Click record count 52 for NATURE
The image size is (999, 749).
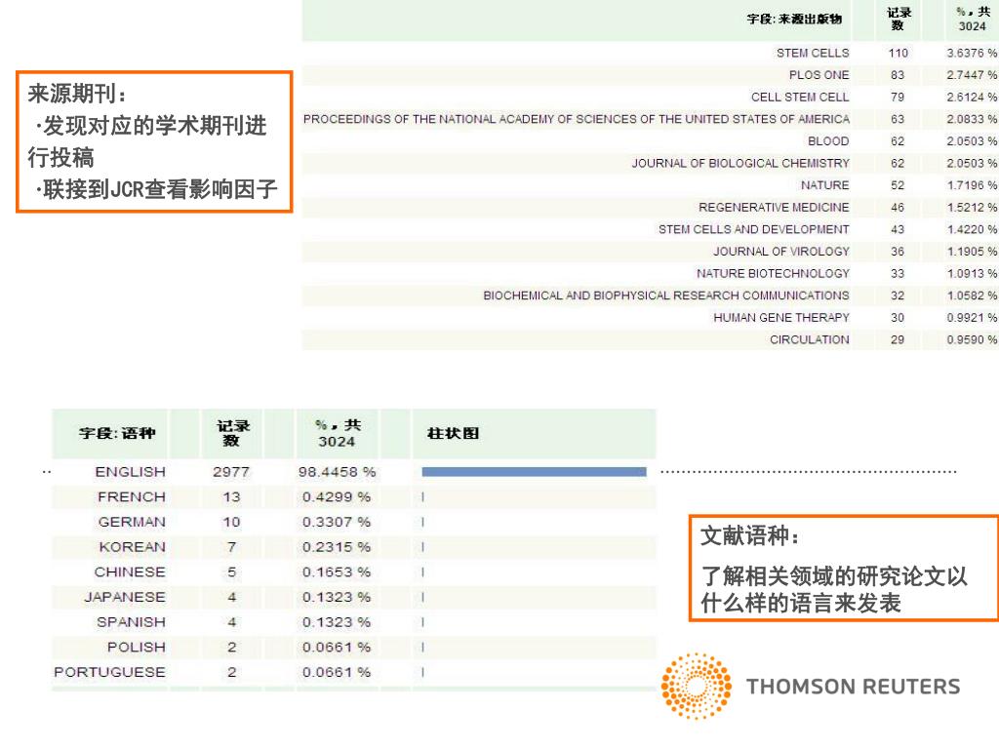[x=898, y=185]
